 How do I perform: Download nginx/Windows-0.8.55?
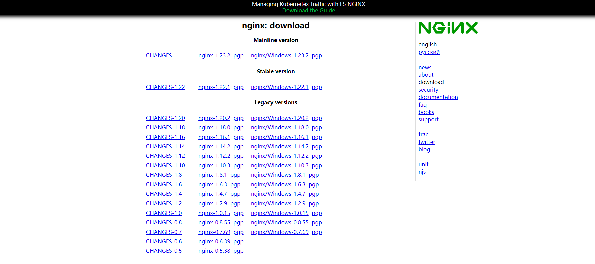(x=280, y=222)
